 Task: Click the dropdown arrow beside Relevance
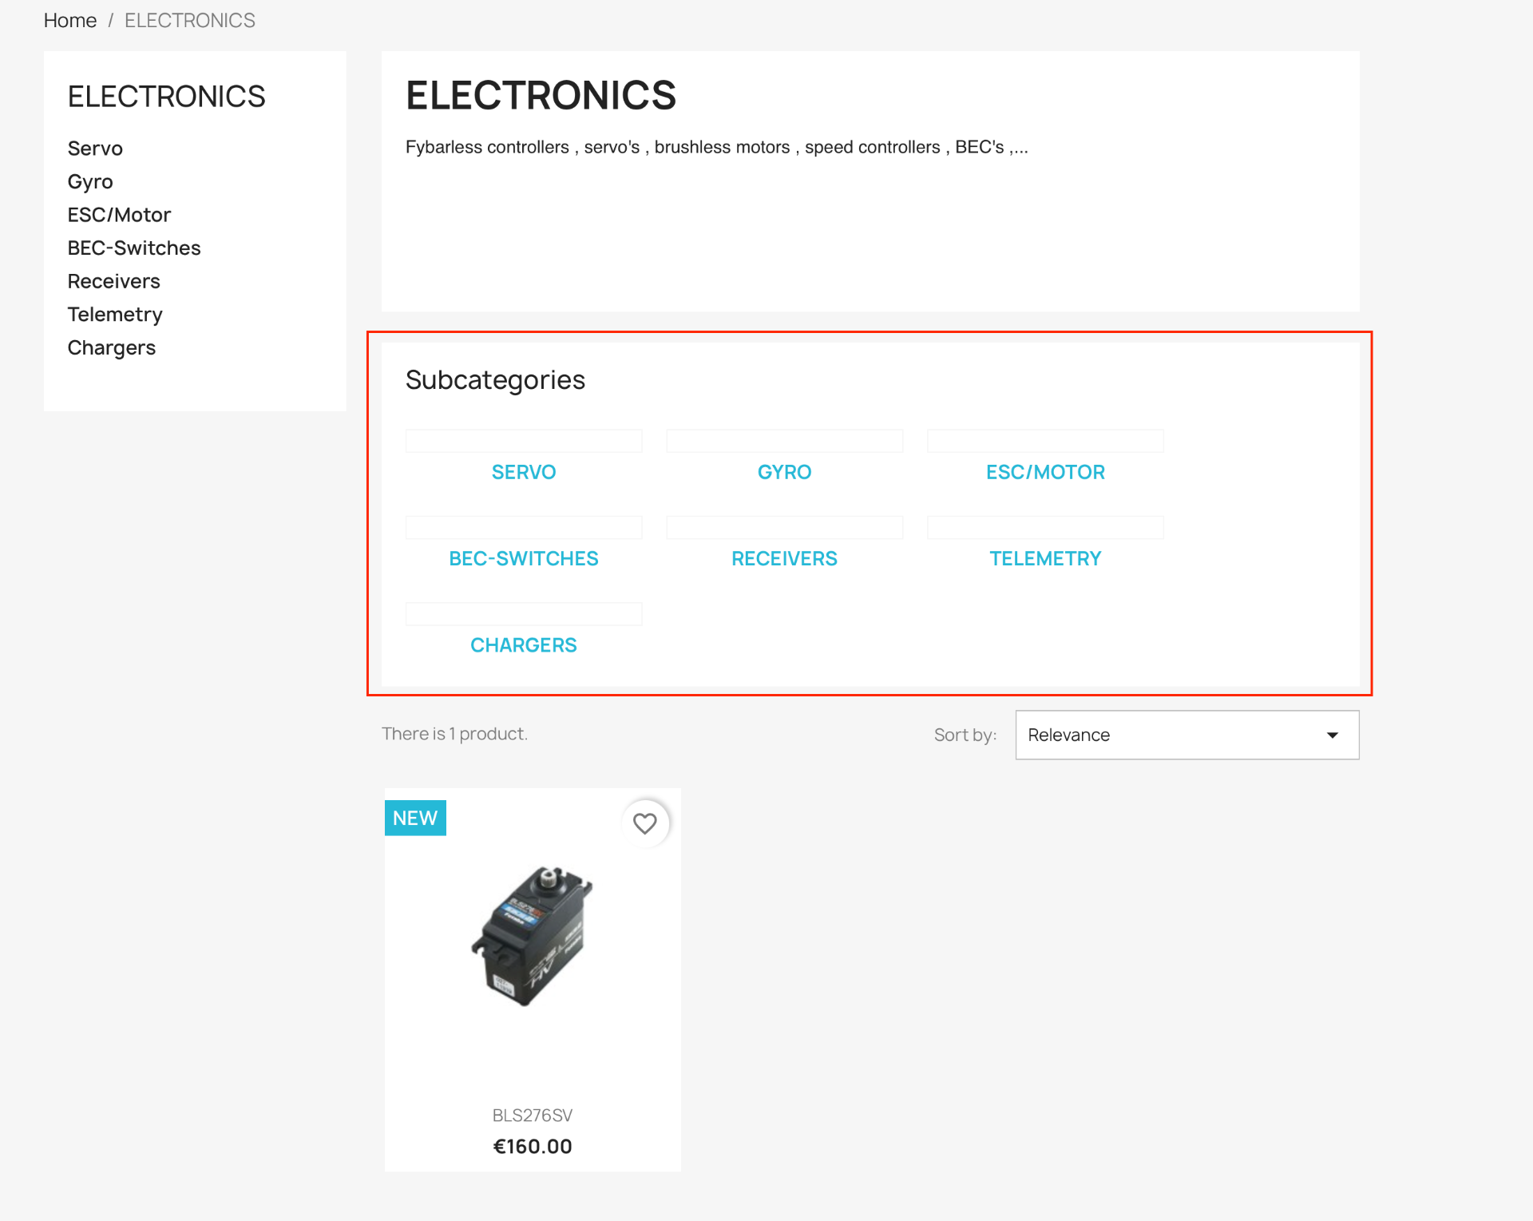pyautogui.click(x=1332, y=735)
